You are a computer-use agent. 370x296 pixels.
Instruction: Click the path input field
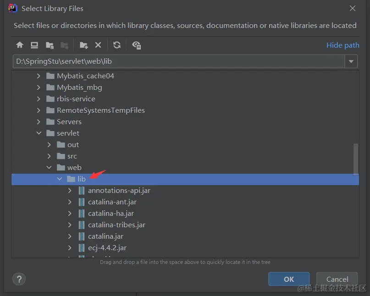point(179,61)
